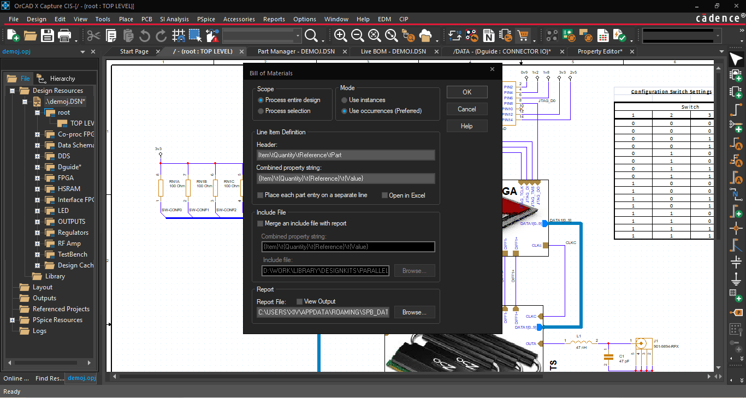Viewport: 746px width, 398px height.
Task: Click the Undo arrow icon
Action: pos(145,36)
